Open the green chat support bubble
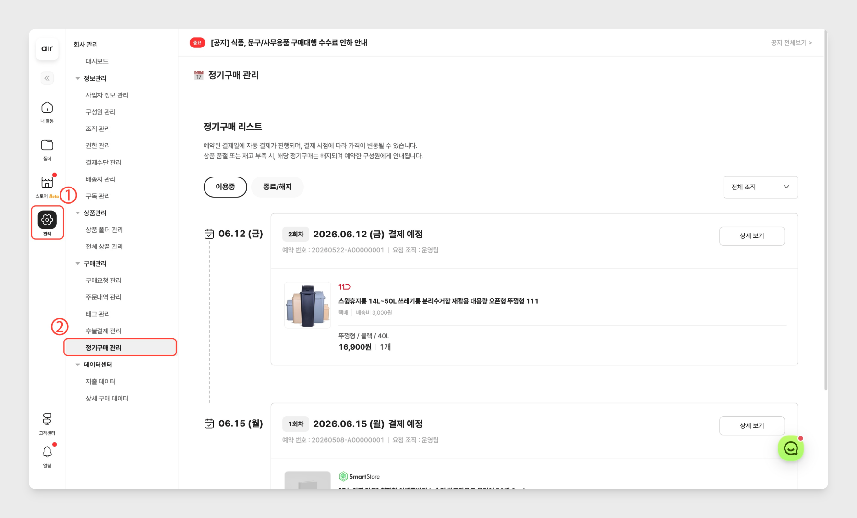The width and height of the screenshot is (857, 518). (791, 448)
